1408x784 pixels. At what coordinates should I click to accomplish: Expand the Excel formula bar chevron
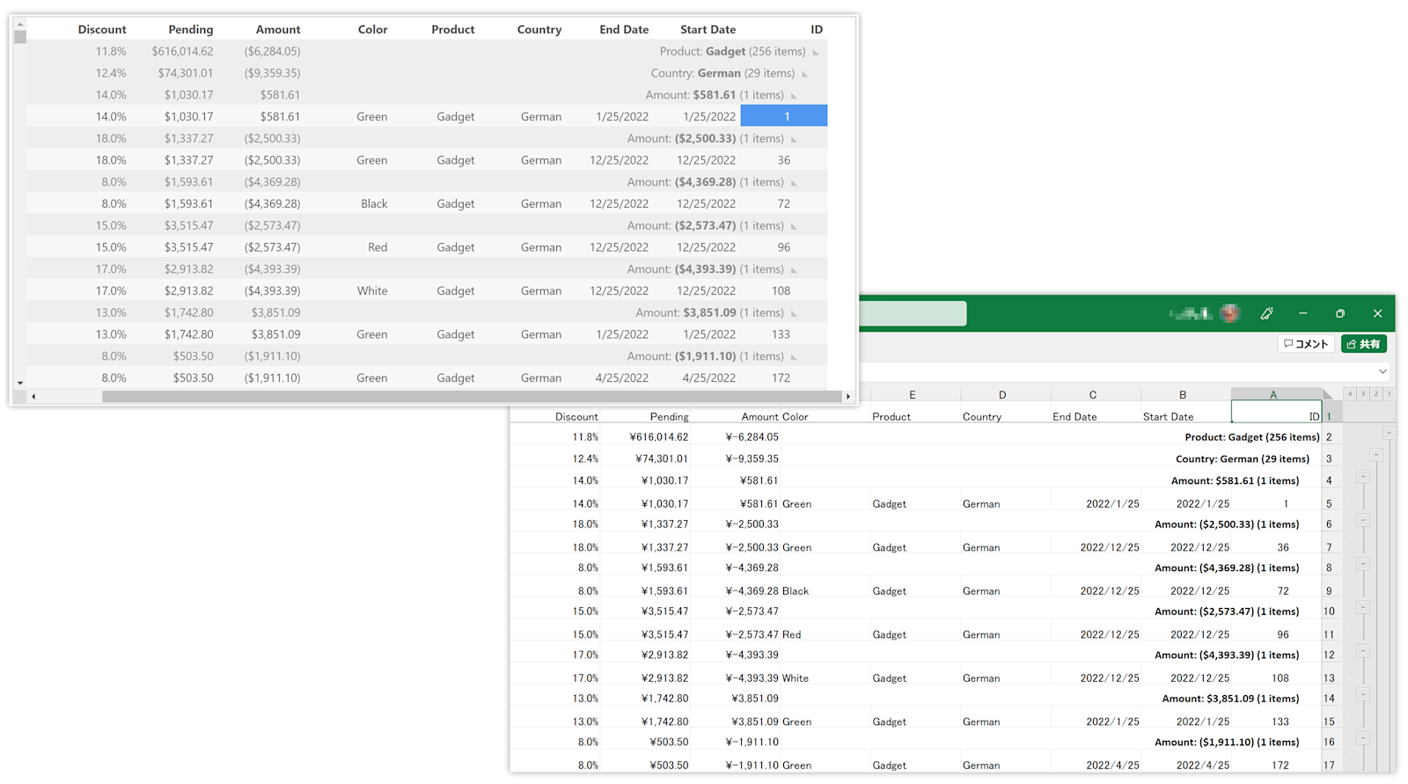click(1382, 371)
